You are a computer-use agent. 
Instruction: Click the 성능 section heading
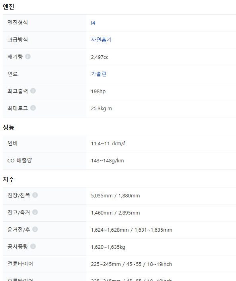coord(8,127)
